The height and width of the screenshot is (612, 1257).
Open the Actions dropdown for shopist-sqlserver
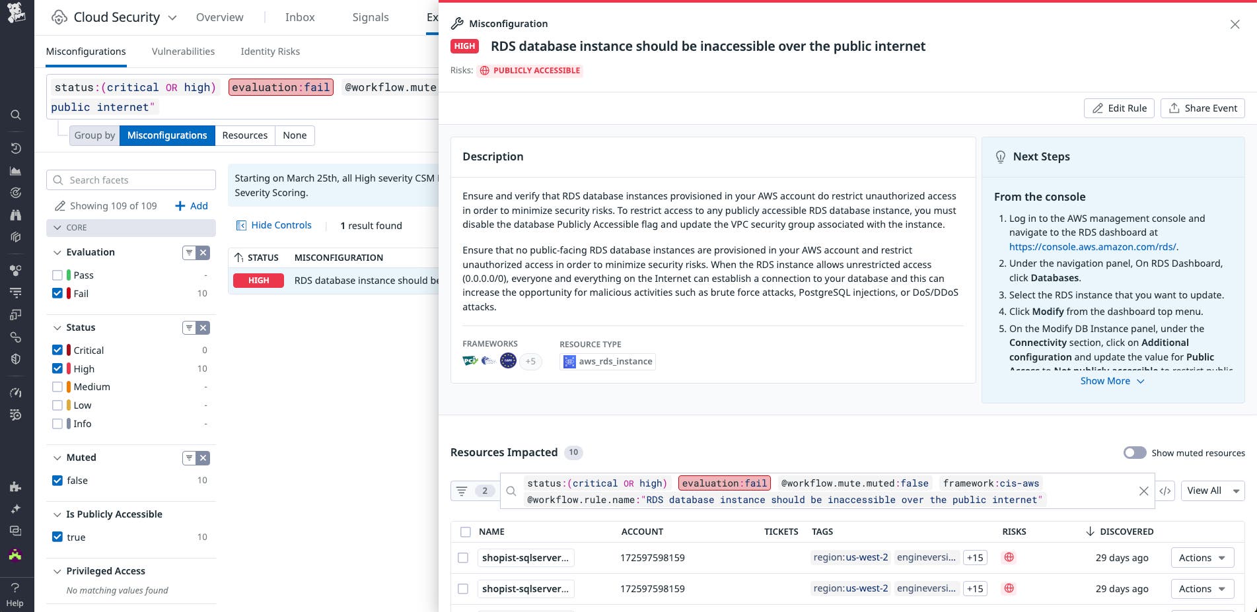(1202, 557)
